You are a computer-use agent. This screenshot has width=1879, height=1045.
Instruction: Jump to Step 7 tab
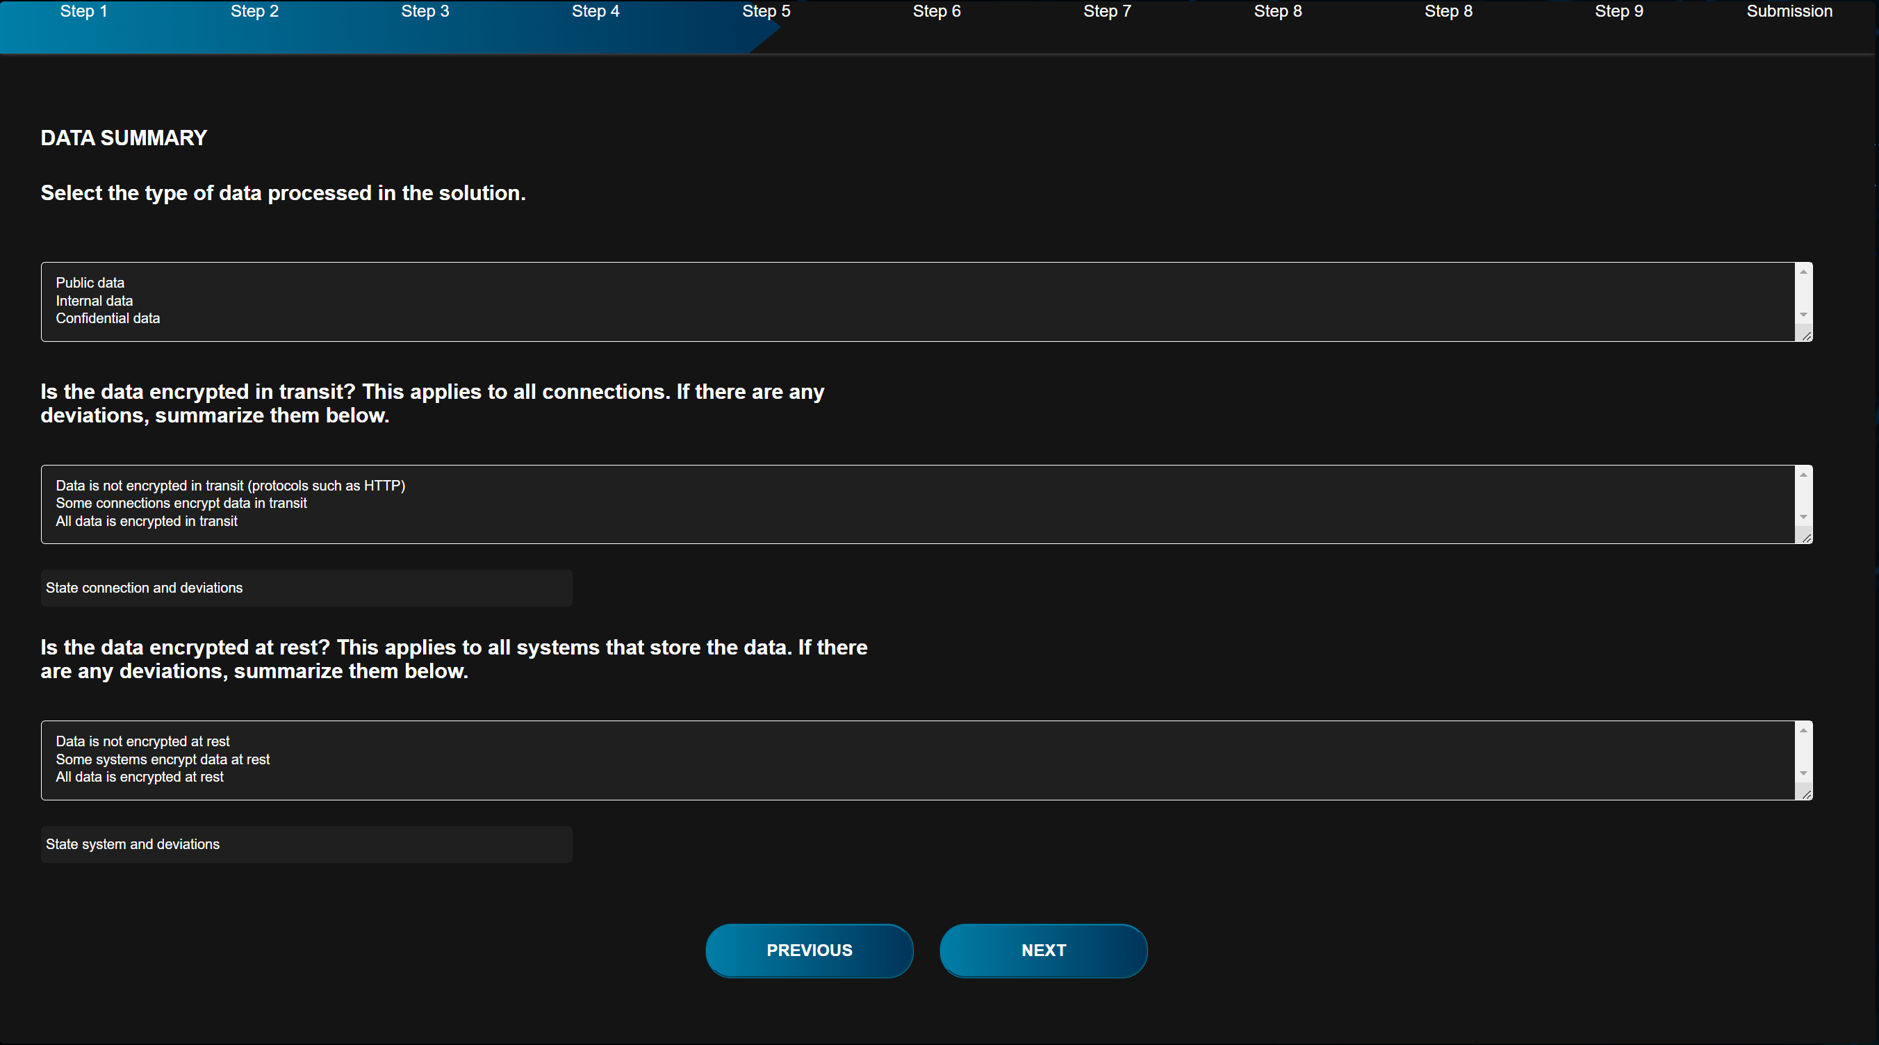pos(1107,12)
